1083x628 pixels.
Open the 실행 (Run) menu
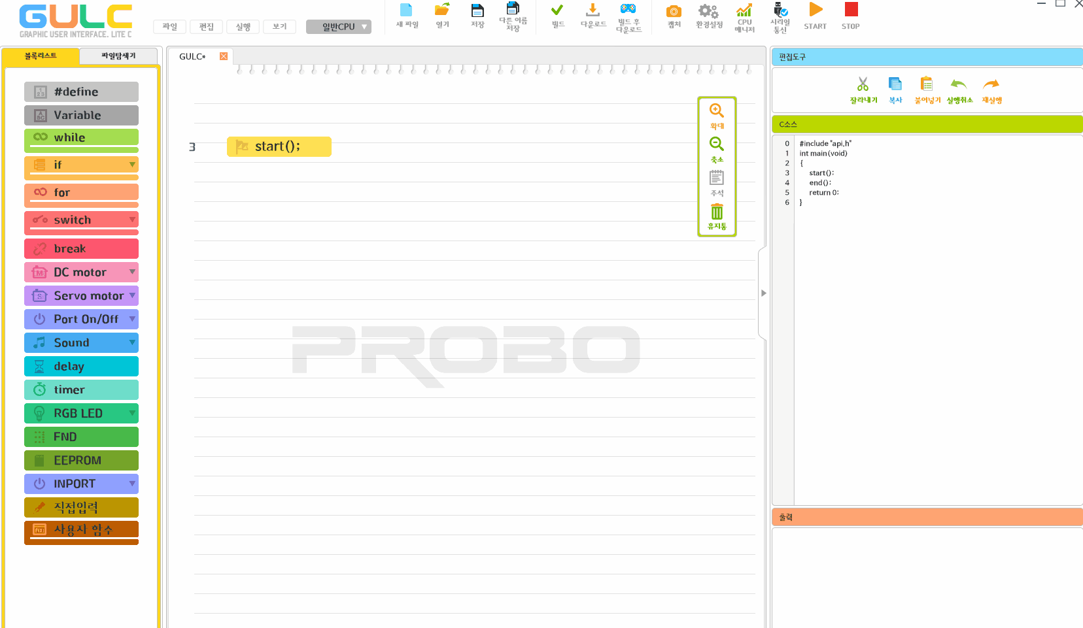coord(243,27)
